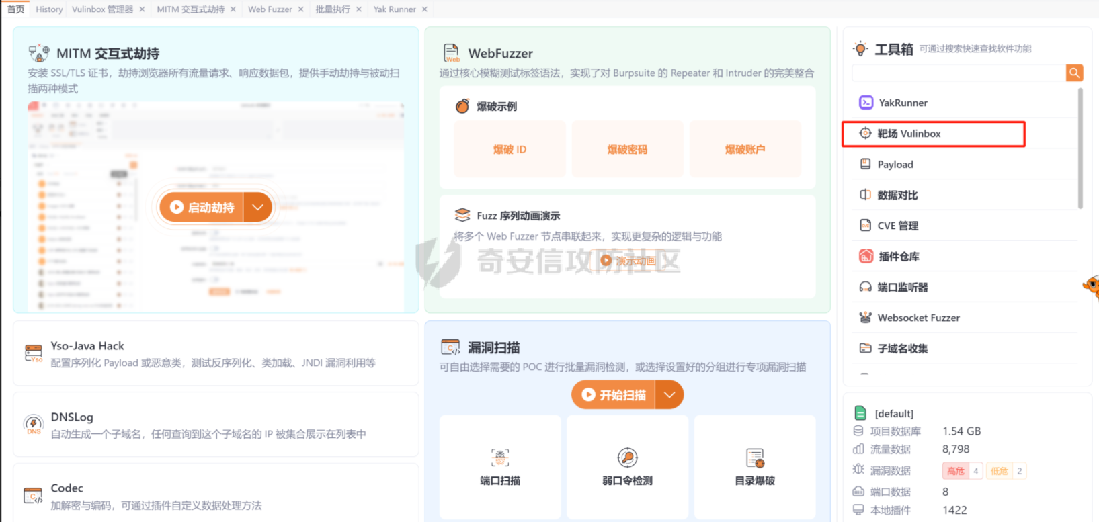Click the Yso-Java Hack icon
This screenshot has width=1099, height=522.
coord(34,353)
